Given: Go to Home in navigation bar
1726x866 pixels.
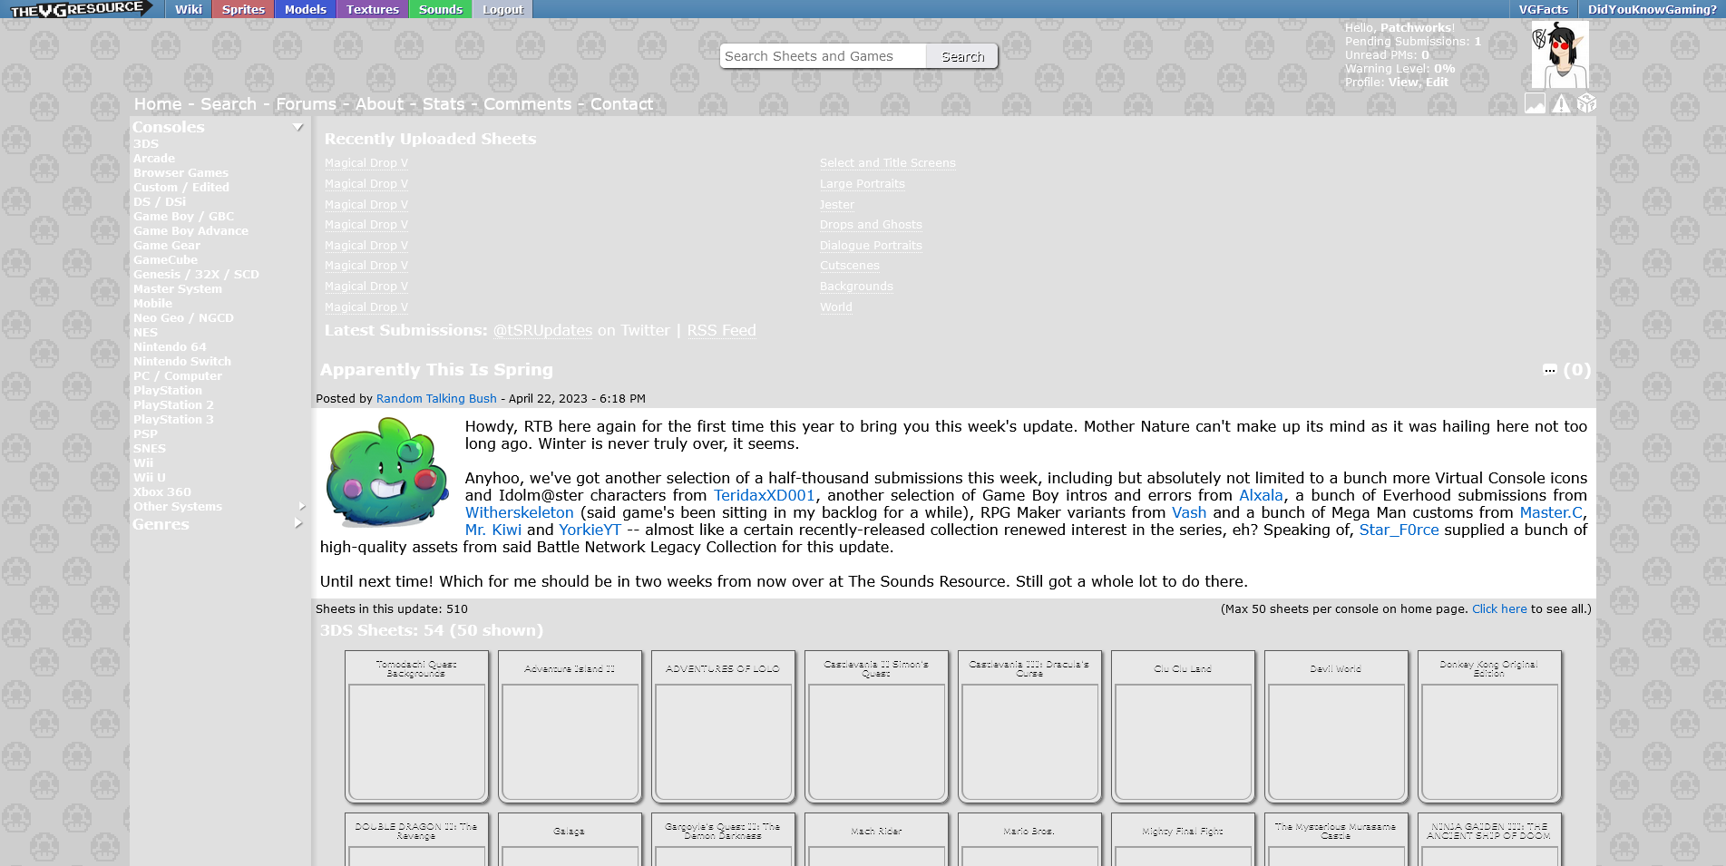Looking at the screenshot, I should coord(158,104).
